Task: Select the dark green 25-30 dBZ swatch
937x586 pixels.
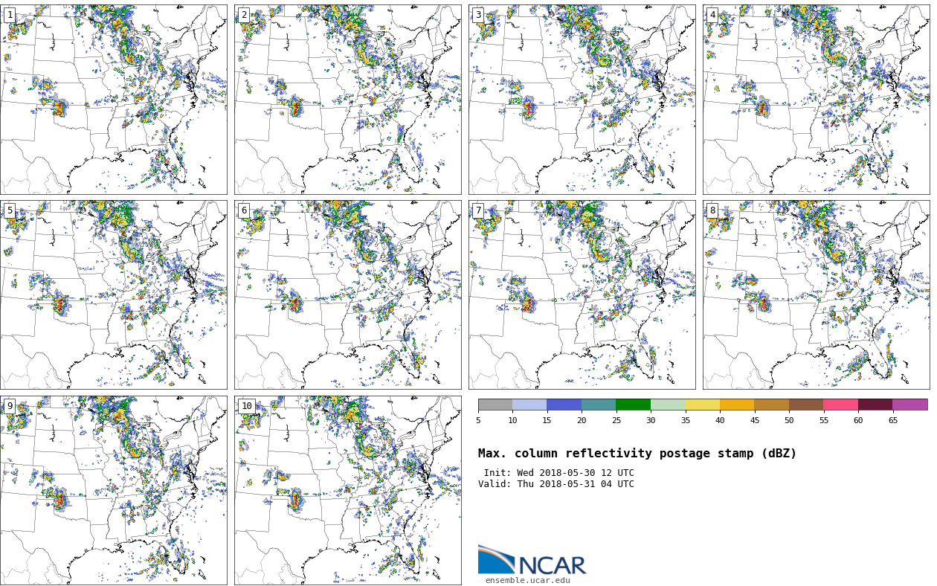Action: pyautogui.click(x=633, y=405)
